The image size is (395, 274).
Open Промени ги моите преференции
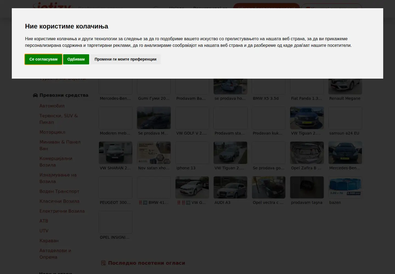point(125,59)
